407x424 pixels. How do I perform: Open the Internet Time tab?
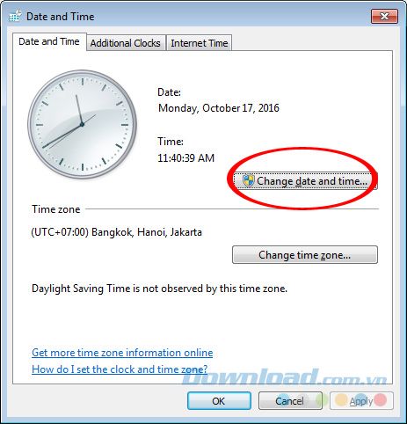[200, 43]
